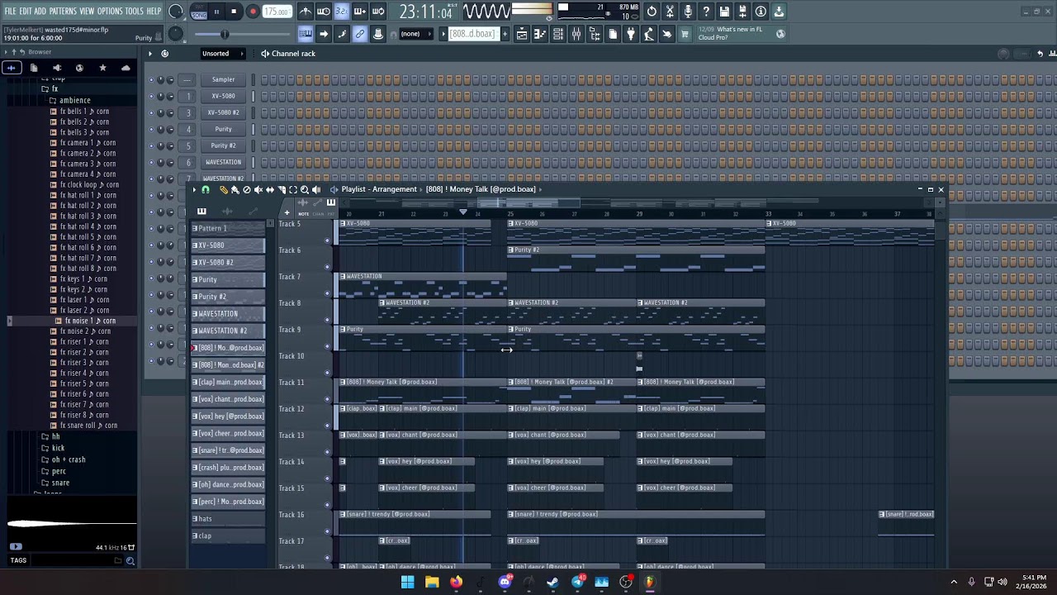This screenshot has height=595, width=1057.
Task: Open Windows Start button in taskbar
Action: coord(407,583)
